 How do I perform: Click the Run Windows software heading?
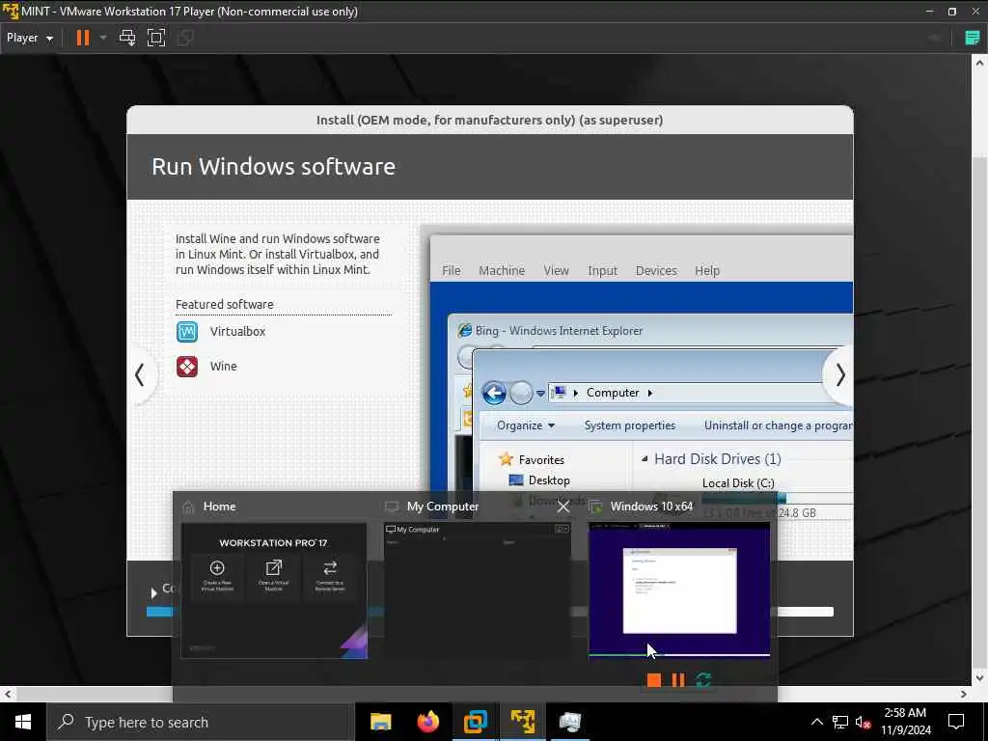click(x=273, y=166)
